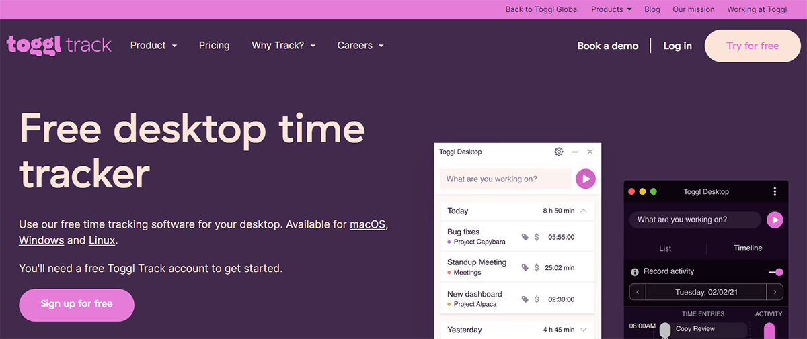This screenshot has height=339, width=807.
Task: Expand the Why Track? dropdown
Action: click(x=283, y=46)
